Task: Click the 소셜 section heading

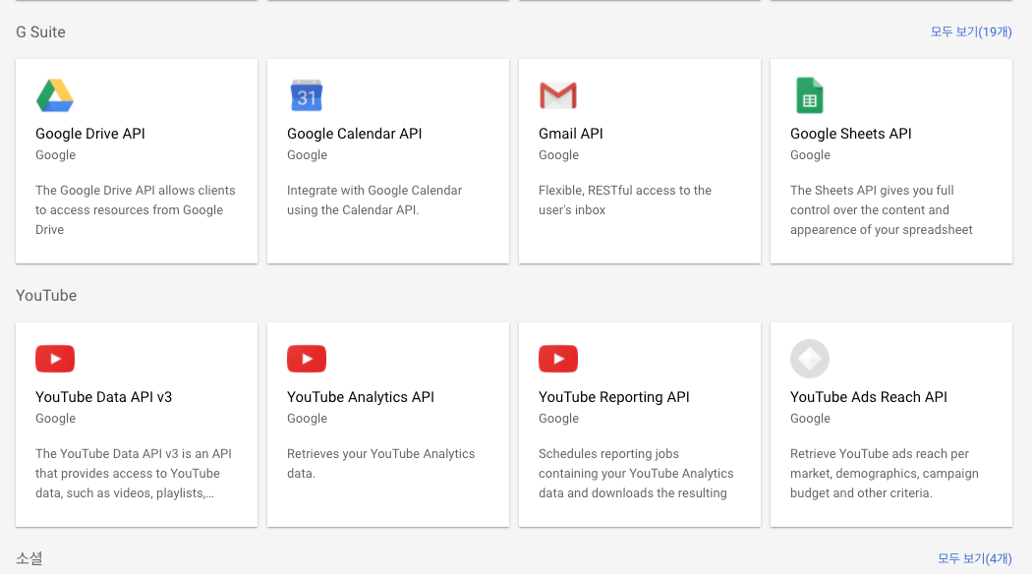Action: [29, 558]
